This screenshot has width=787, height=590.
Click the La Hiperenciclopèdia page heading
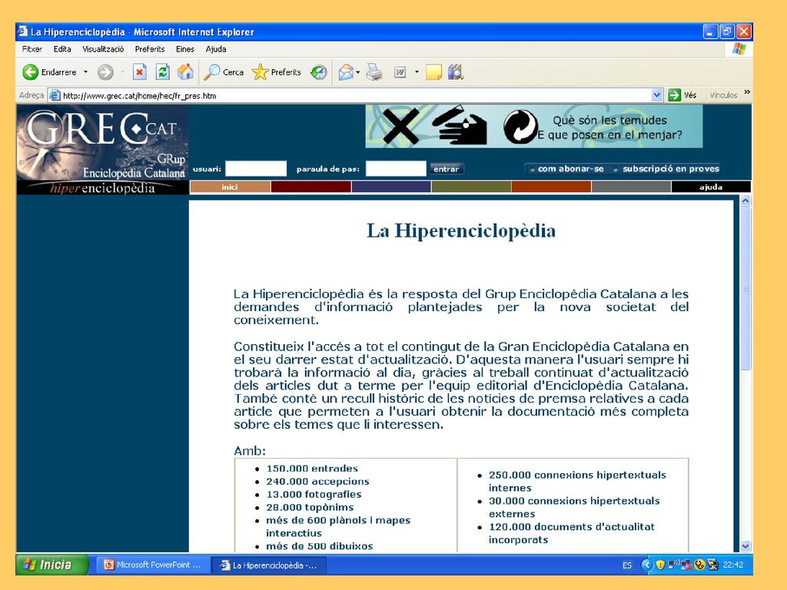(461, 230)
